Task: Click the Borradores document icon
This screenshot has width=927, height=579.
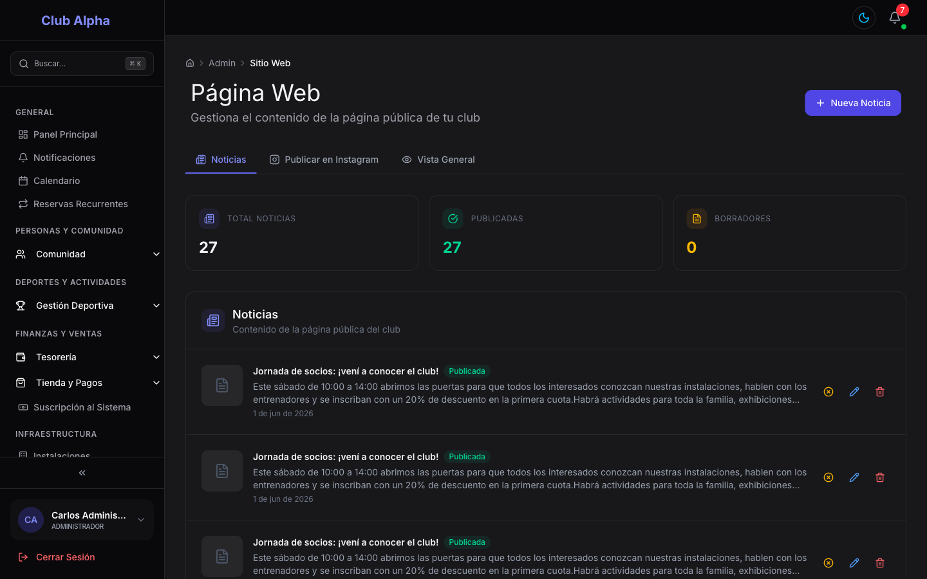Action: pyautogui.click(x=697, y=219)
